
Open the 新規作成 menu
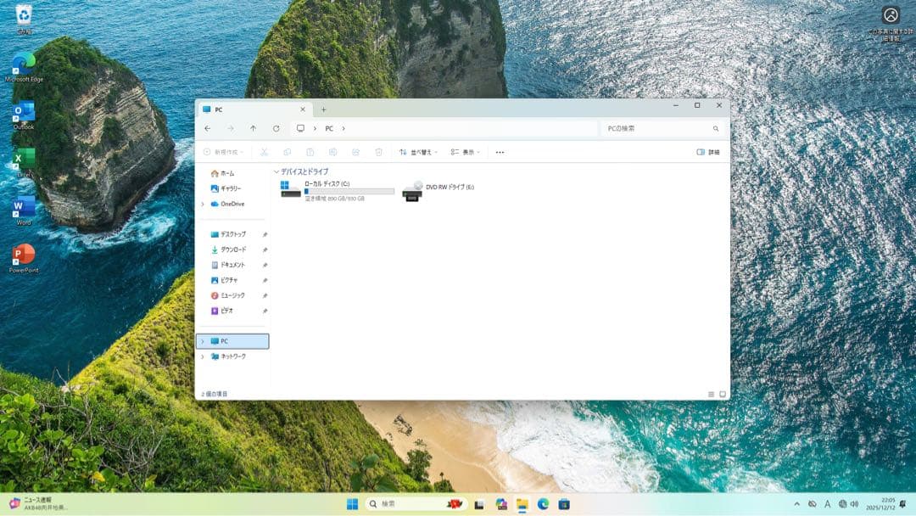222,152
